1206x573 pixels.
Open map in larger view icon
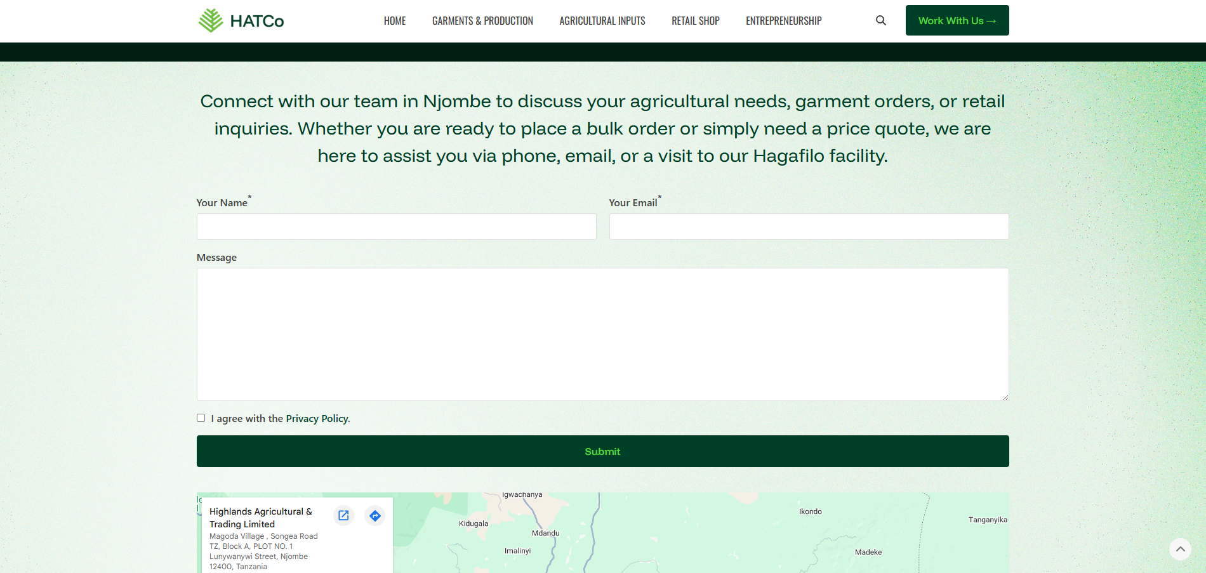(343, 515)
